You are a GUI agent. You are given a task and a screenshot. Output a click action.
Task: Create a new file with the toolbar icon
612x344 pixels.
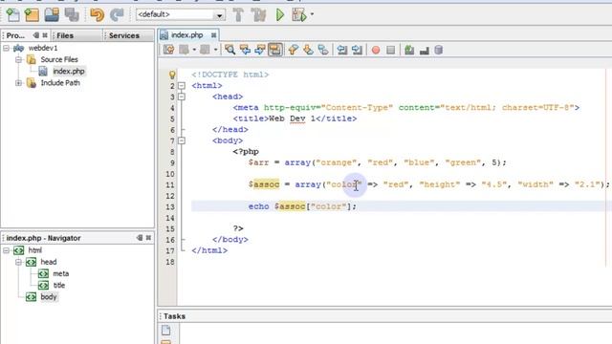12,15
